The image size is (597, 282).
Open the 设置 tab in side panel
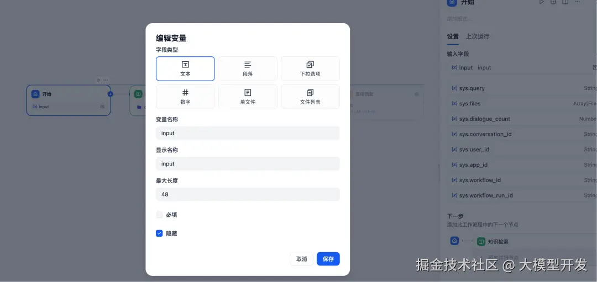point(453,36)
